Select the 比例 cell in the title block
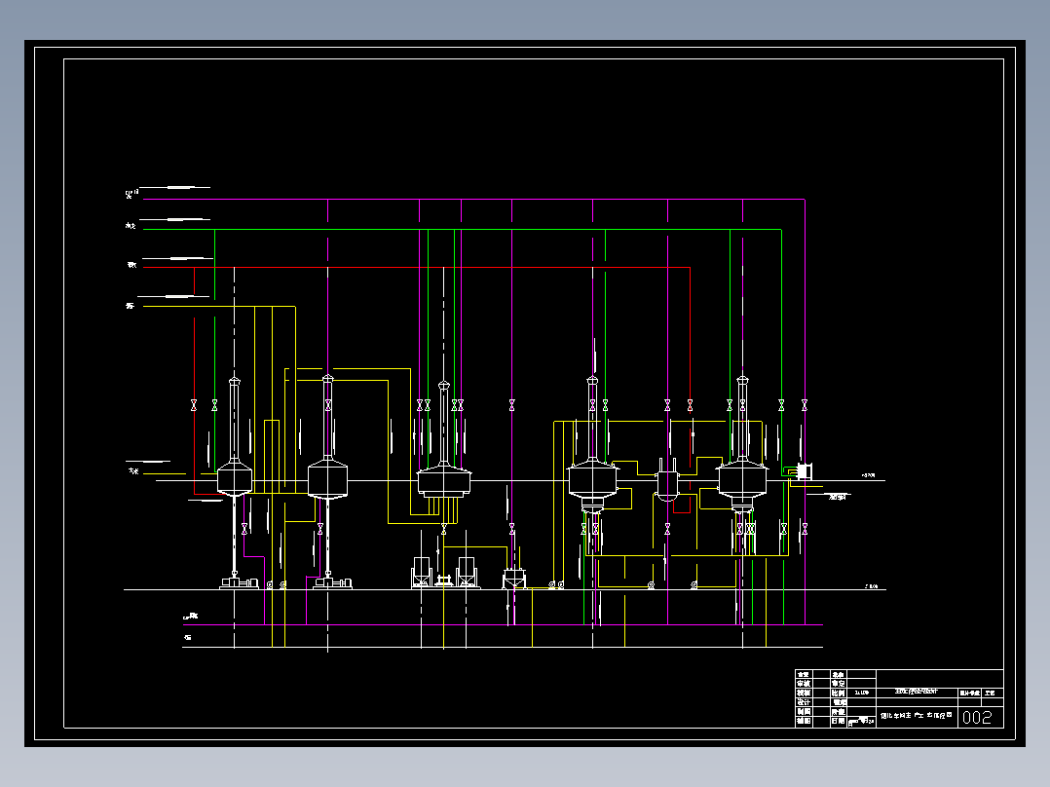1050x787 pixels. [839, 693]
